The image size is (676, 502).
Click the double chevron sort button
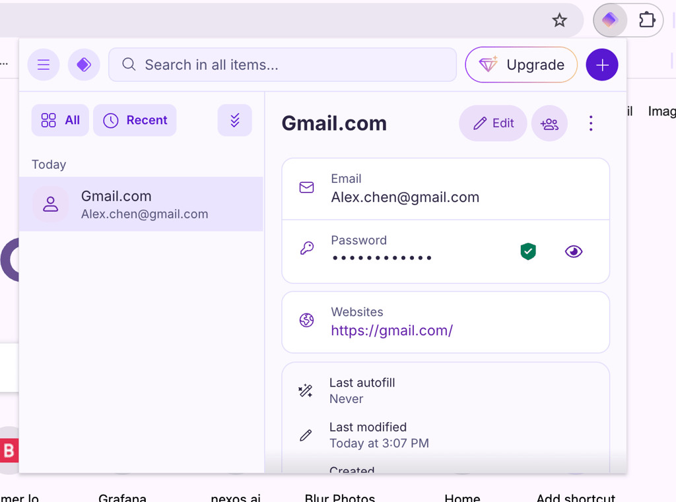[234, 120]
